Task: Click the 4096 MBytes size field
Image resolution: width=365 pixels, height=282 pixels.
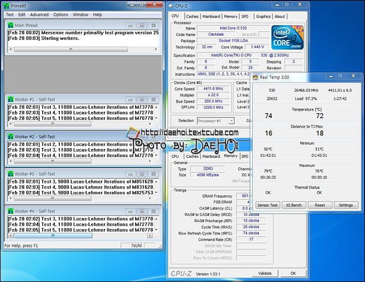Action: pyautogui.click(x=208, y=175)
